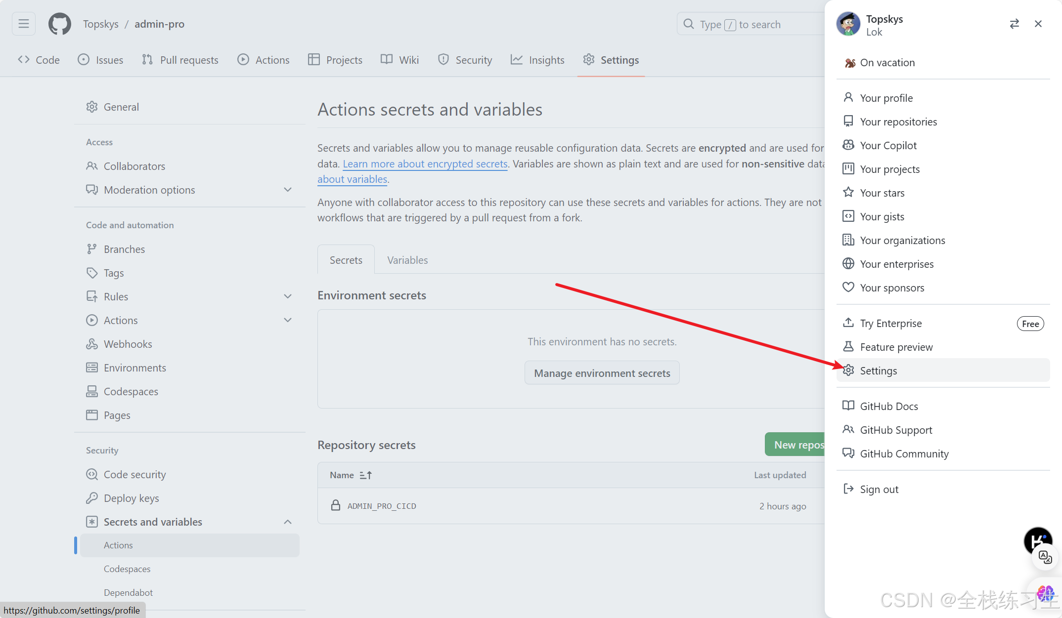1062x618 pixels.
Task: Click the lock icon beside ADMIN_PRO_CICD
Action: click(x=336, y=505)
